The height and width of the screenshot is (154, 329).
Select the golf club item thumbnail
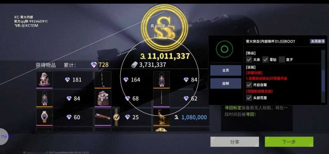click(103, 79)
